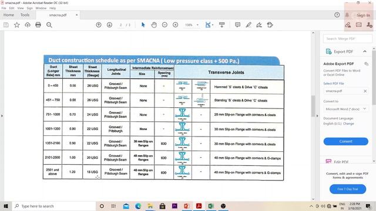Viewport: 376px width, 211px height.
Task: Click the blue Convert button
Action: (x=345, y=141)
